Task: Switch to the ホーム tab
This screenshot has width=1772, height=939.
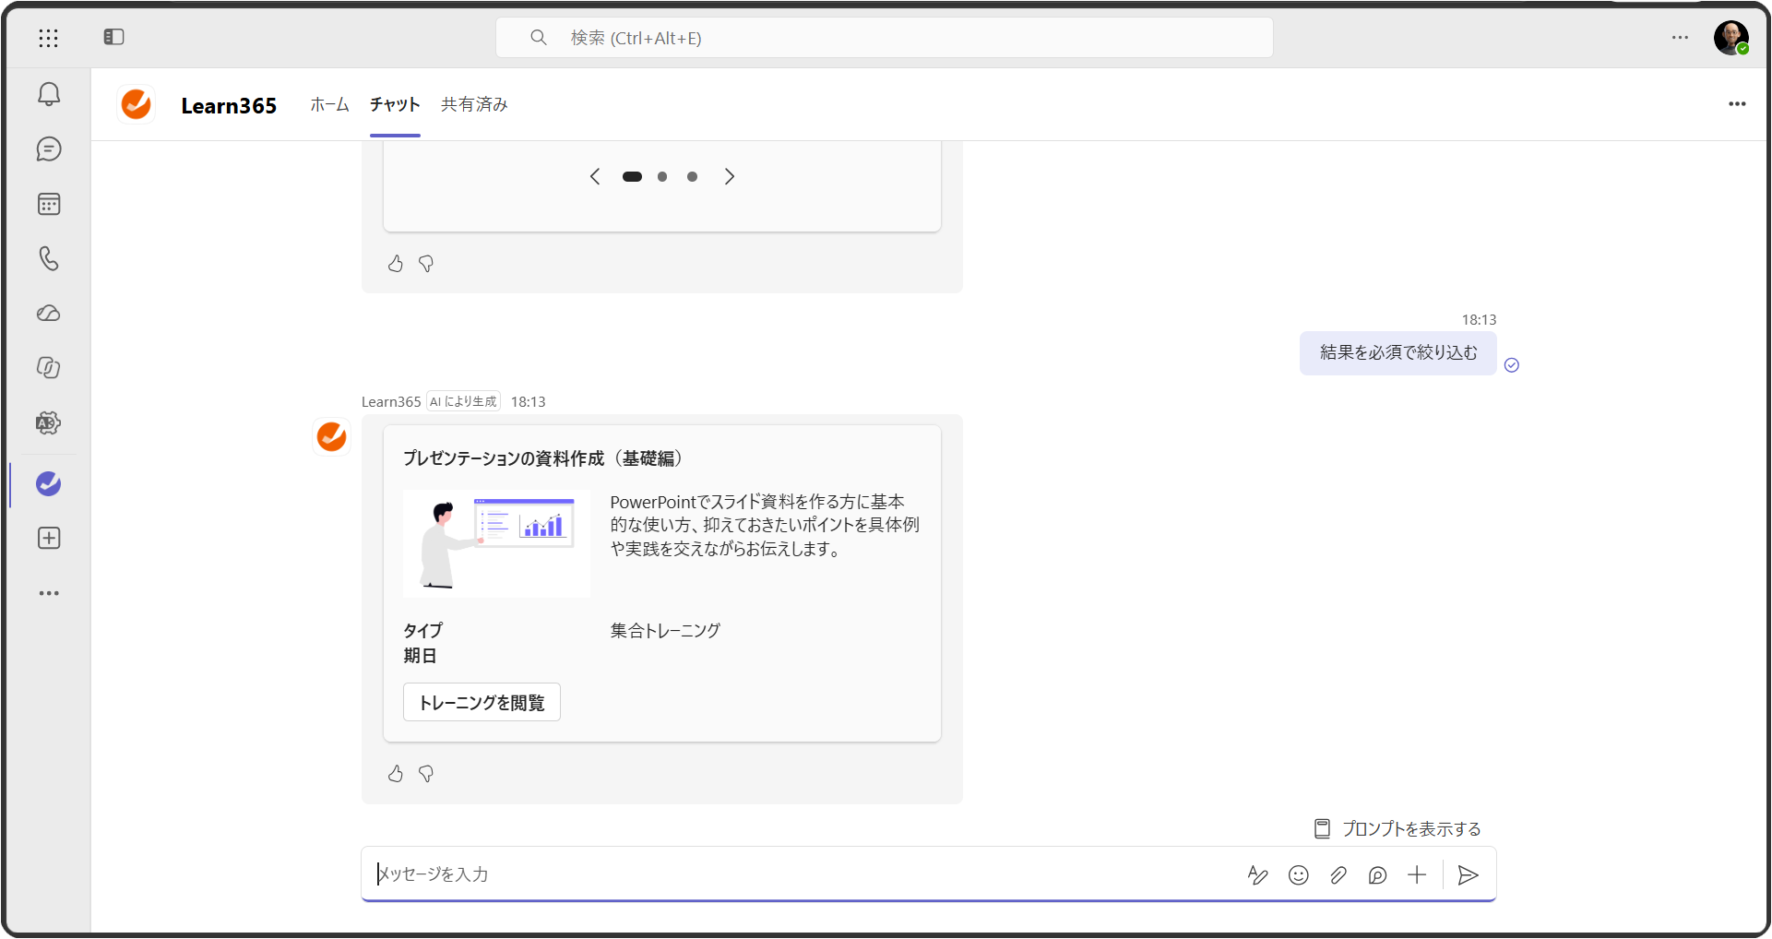Action: point(329,104)
